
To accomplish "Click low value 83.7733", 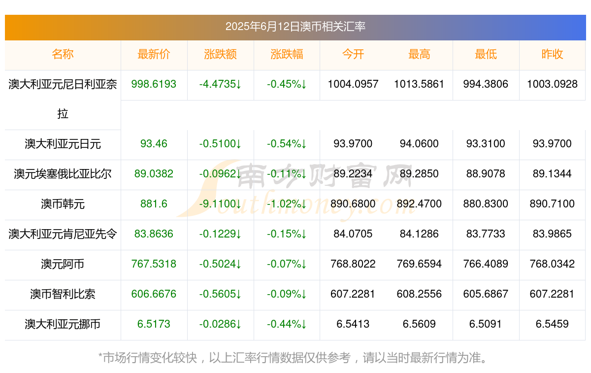I will click(x=486, y=234).
